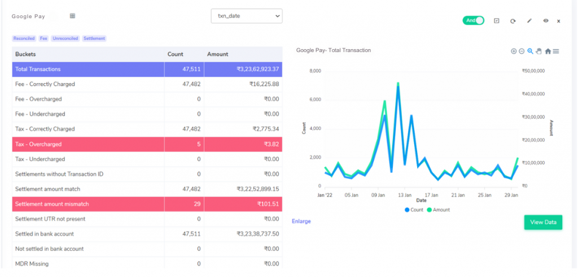Zoom in on the chart
578x278 pixels.
tap(514, 51)
